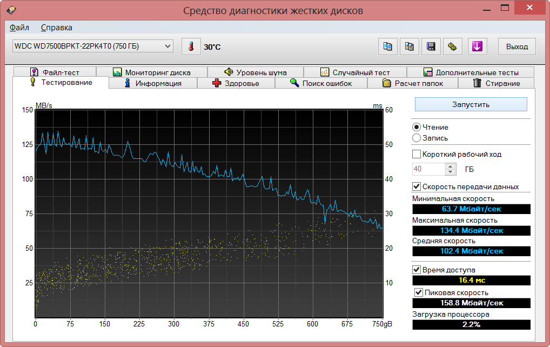Image resolution: width=550 pixels, height=347 pixels.
Task: Click the Минимальная скорость label
Action: pyautogui.click(x=453, y=198)
